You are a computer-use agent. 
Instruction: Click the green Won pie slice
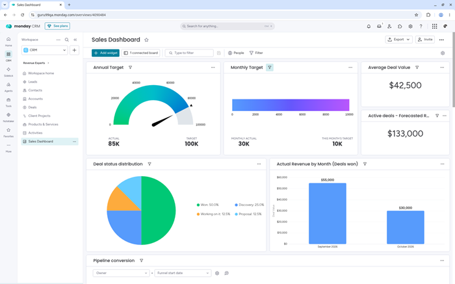[x=160, y=211]
